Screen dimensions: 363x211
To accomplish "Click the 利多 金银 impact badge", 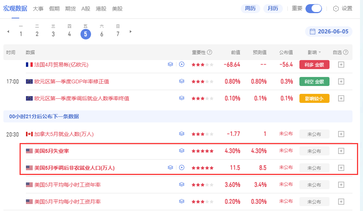I will coord(314,65).
